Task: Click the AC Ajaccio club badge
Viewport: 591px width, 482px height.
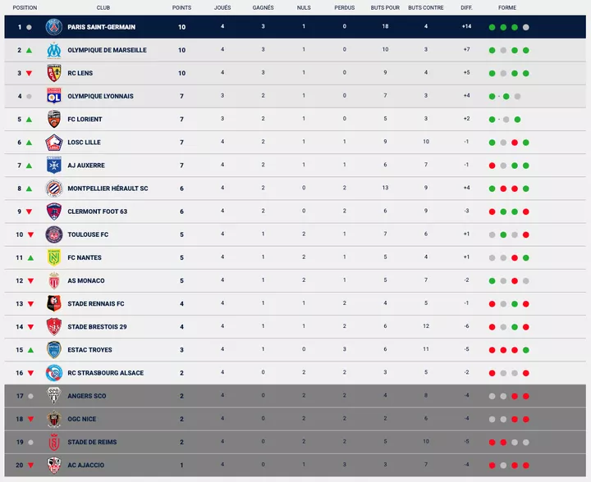Action: (x=54, y=465)
